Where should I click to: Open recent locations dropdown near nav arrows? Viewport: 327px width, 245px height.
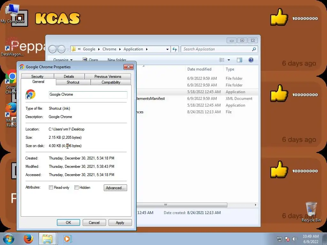(x=68, y=49)
